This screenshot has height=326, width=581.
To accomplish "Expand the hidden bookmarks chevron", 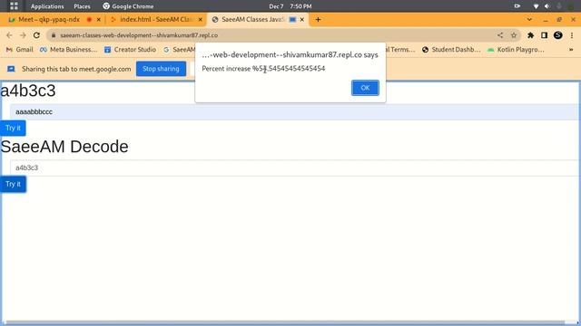I will point(571,50).
